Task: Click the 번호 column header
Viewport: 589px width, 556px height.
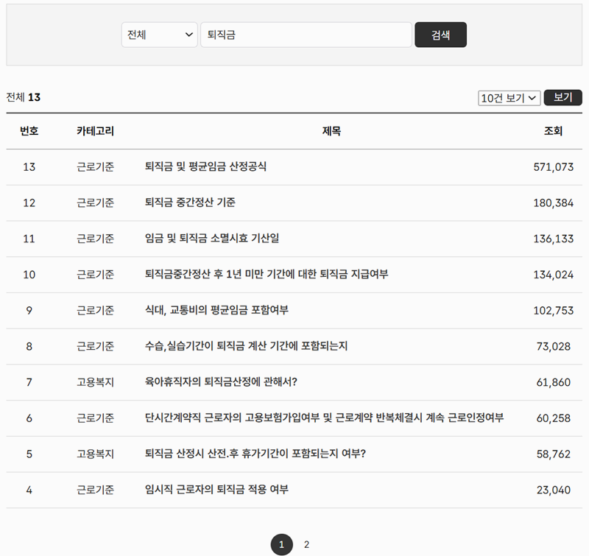Action: [29, 131]
